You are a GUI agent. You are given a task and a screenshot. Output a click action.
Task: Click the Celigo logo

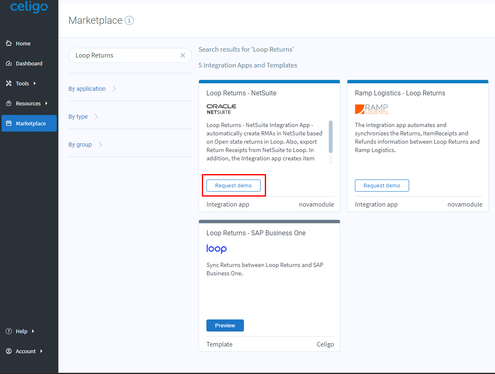pyautogui.click(x=29, y=6)
